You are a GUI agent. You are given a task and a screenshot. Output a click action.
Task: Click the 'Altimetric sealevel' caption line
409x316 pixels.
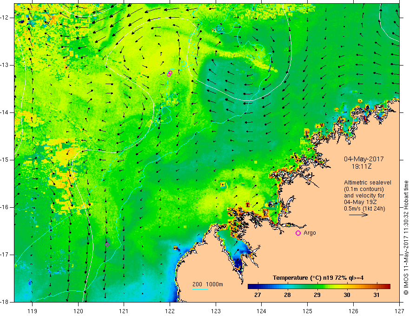tap(368, 183)
